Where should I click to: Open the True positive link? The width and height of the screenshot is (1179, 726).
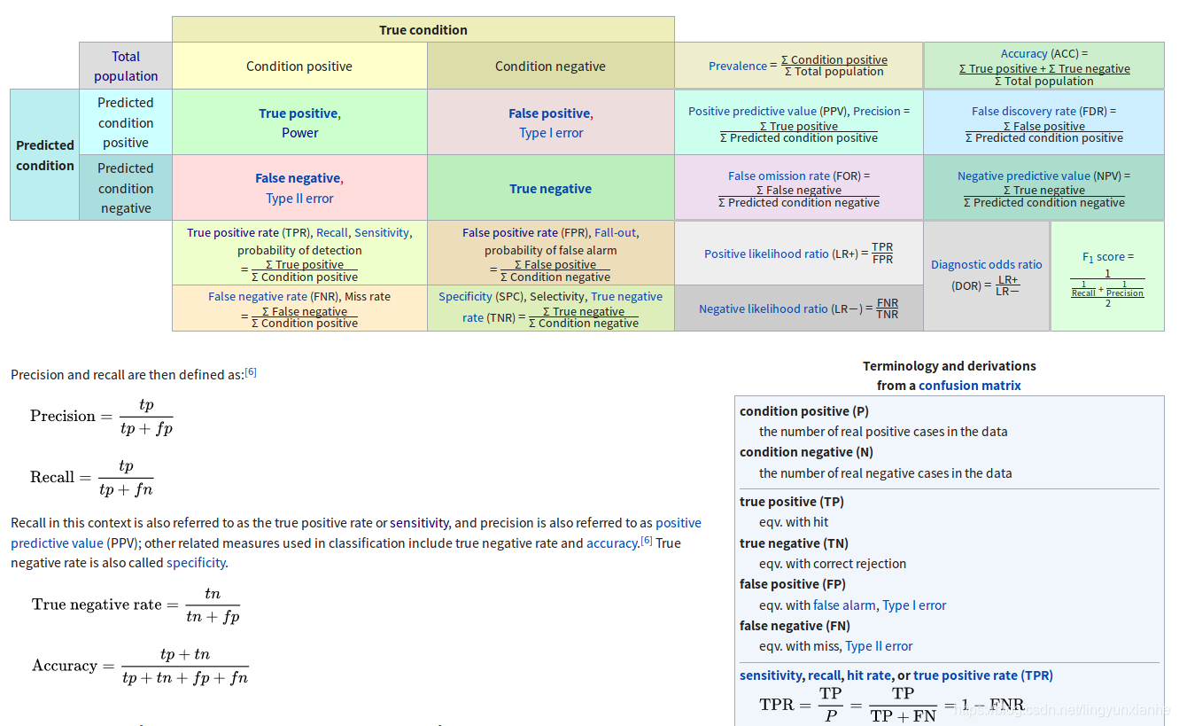[298, 113]
